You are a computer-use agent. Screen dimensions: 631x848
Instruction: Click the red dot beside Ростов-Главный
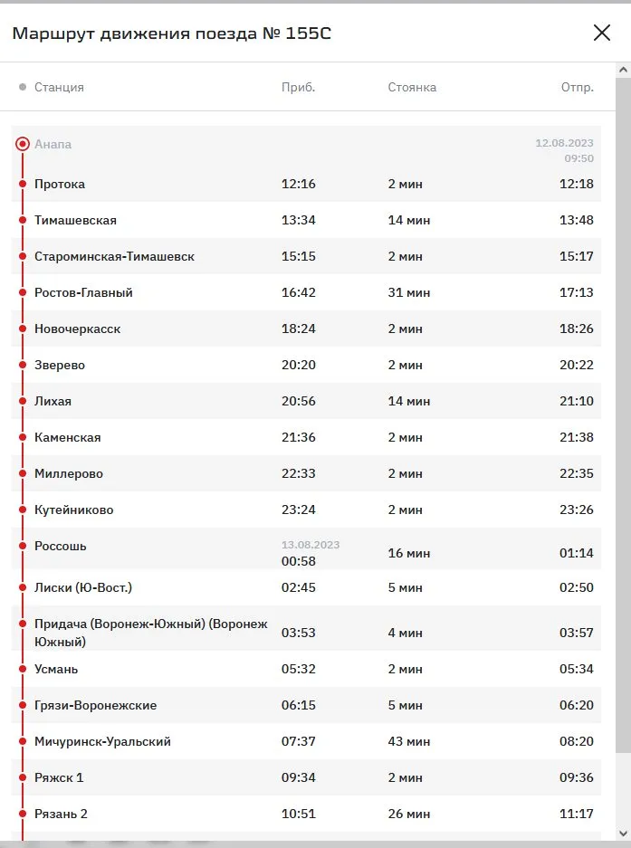point(23,292)
